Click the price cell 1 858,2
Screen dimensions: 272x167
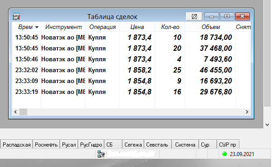[x=139, y=70]
